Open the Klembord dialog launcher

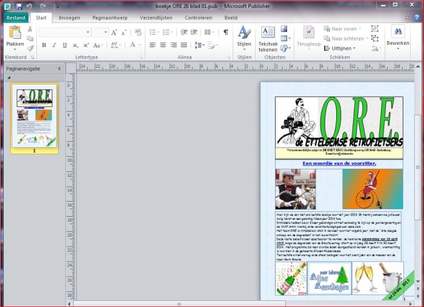[33, 58]
